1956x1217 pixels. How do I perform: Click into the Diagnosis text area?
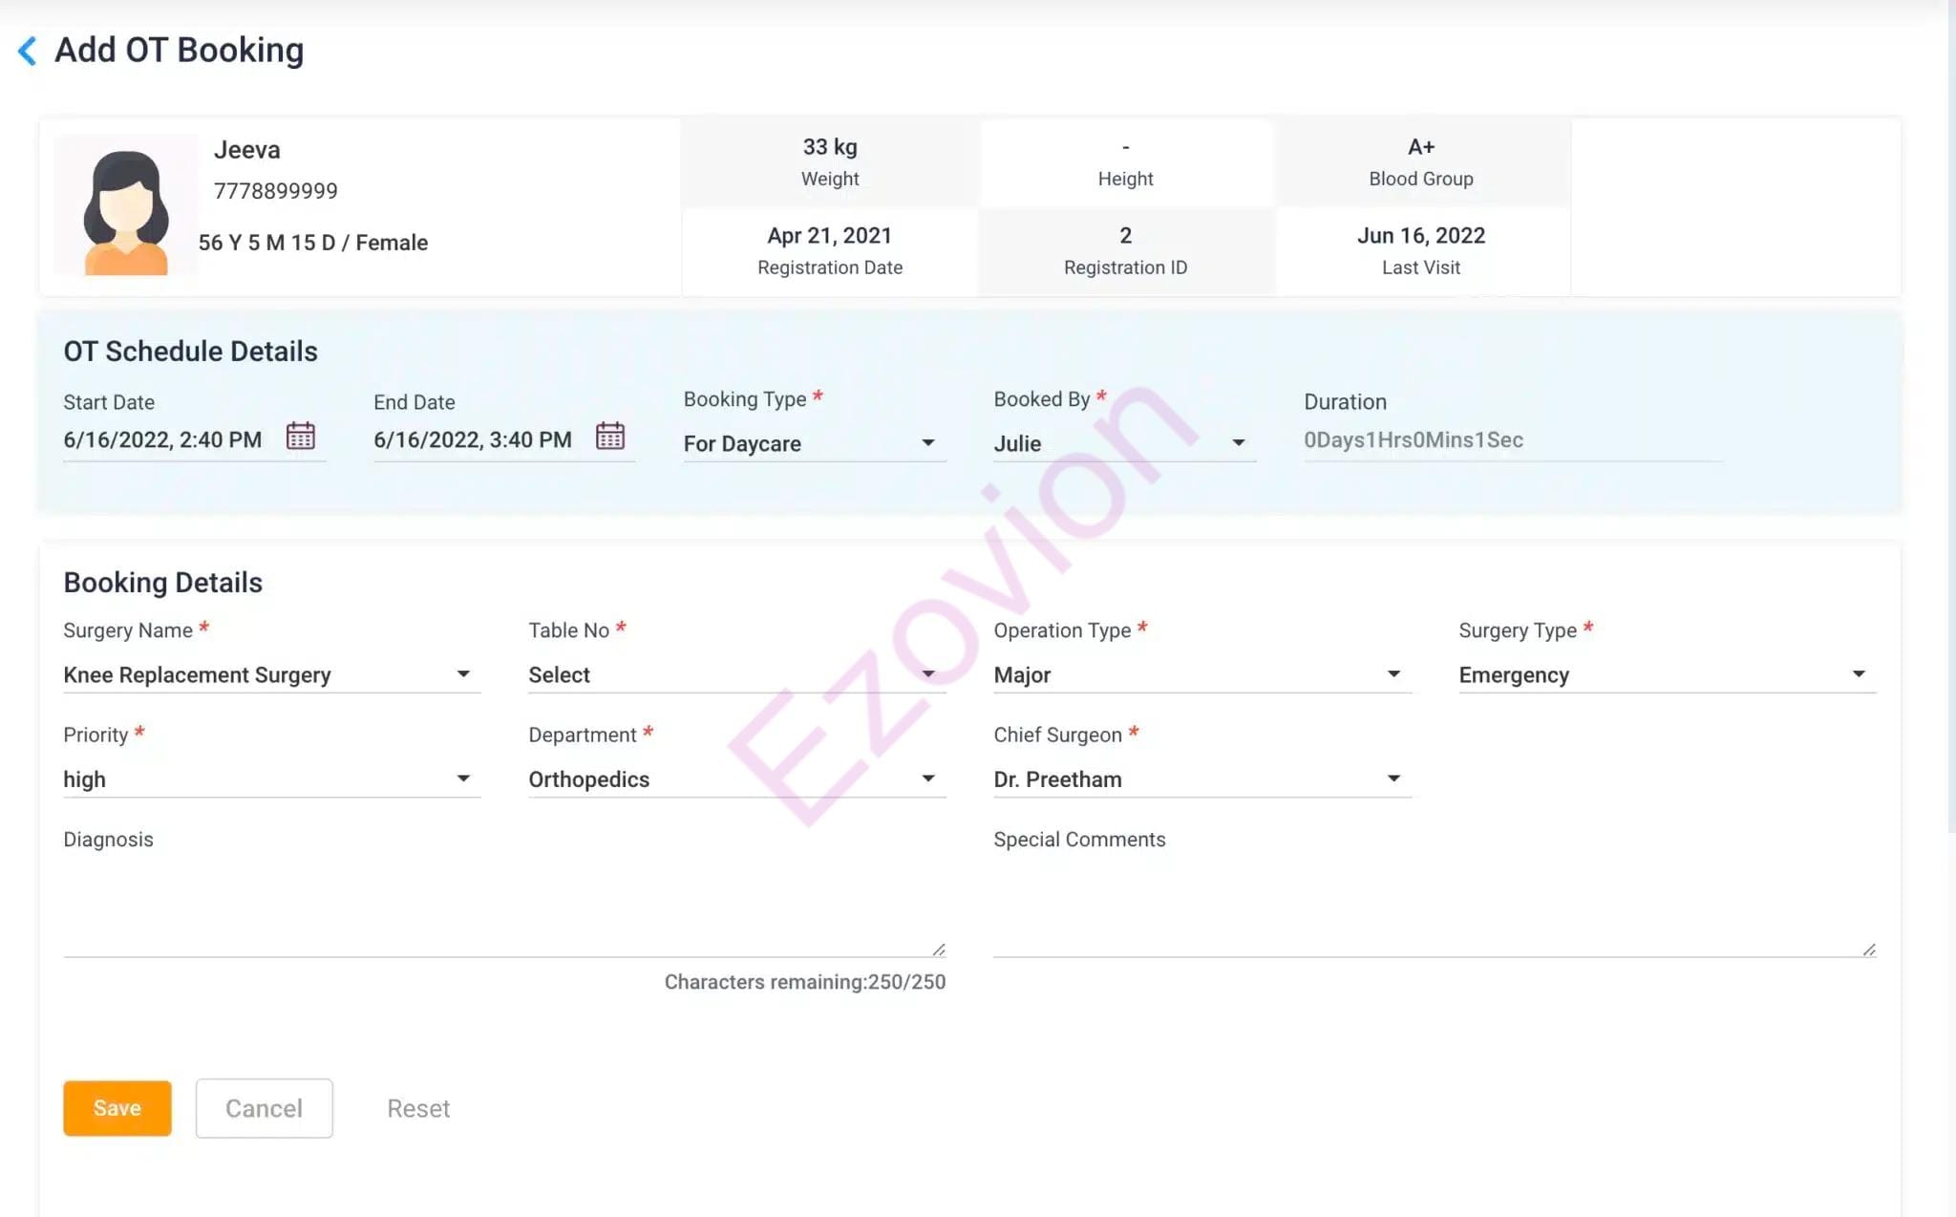[501, 905]
